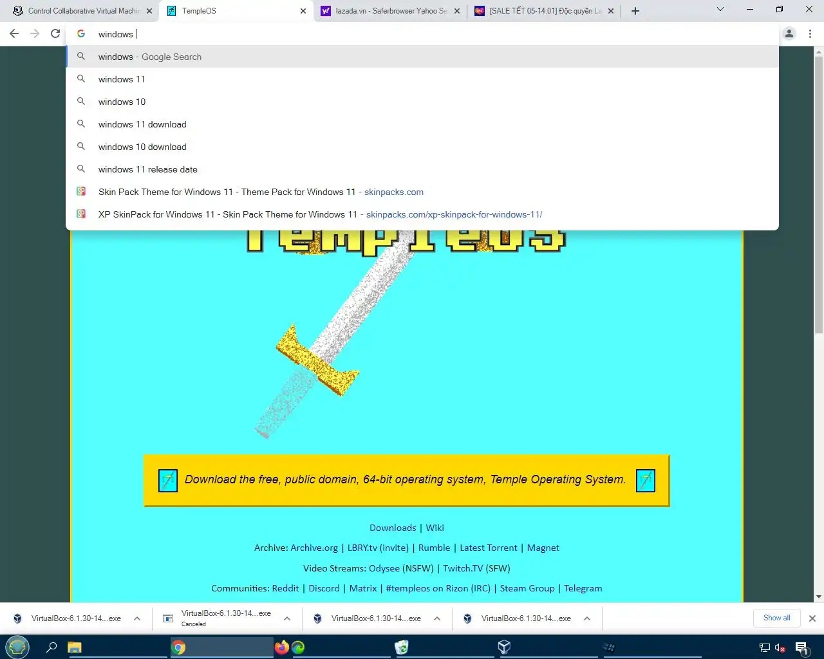Open the tab search chevron in title bar

click(x=720, y=10)
